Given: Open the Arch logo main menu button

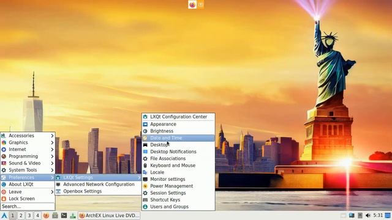Looking at the screenshot, I should 4,215.
